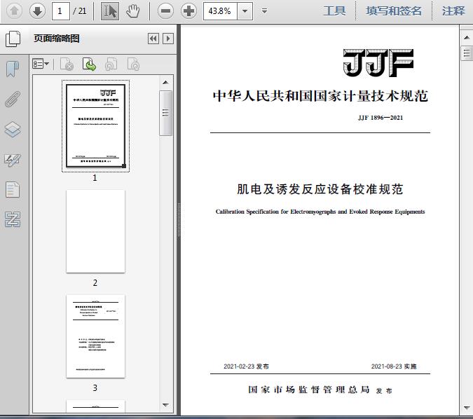Select the page 3 thumbnail
Viewport: 473px width, 419px height.
[x=95, y=336]
